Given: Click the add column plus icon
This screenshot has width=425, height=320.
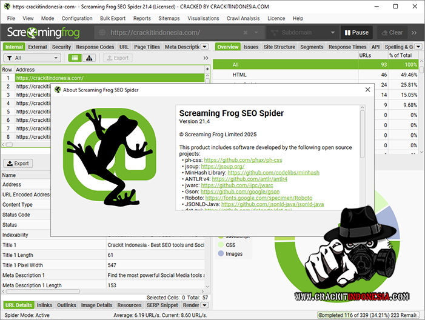Looking at the screenshot, I should 207,70.
